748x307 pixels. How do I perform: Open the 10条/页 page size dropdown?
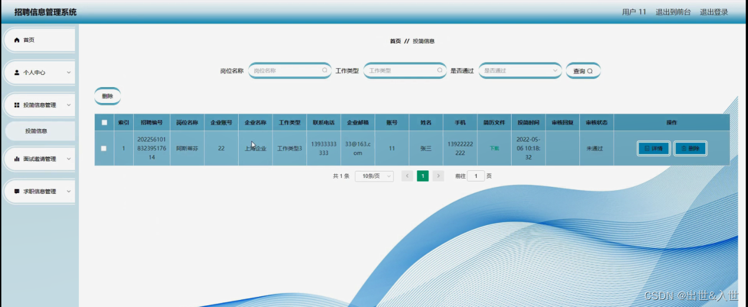click(x=374, y=176)
